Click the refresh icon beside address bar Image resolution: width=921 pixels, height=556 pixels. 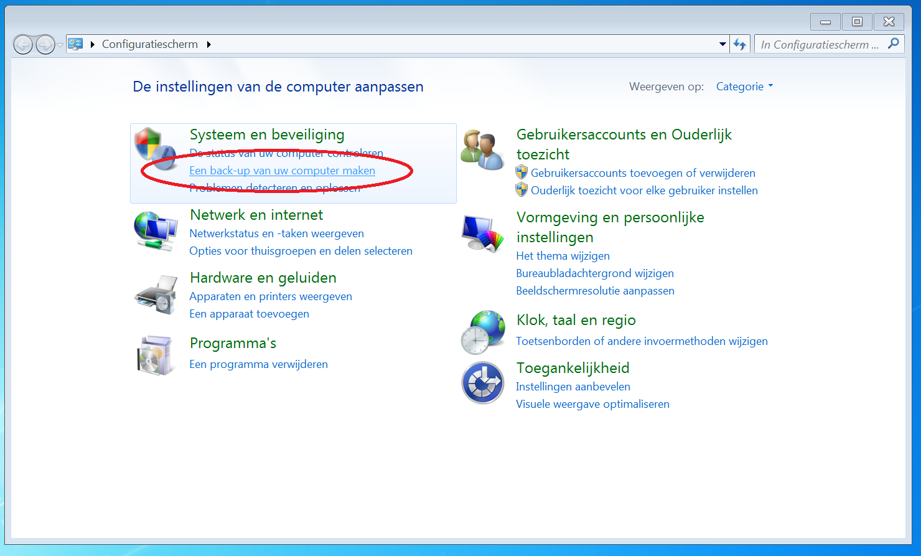[x=739, y=44]
